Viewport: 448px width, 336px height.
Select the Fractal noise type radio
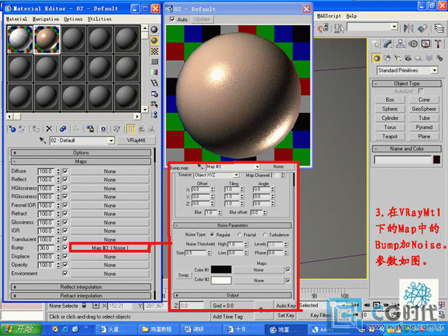pyautogui.click(x=239, y=235)
